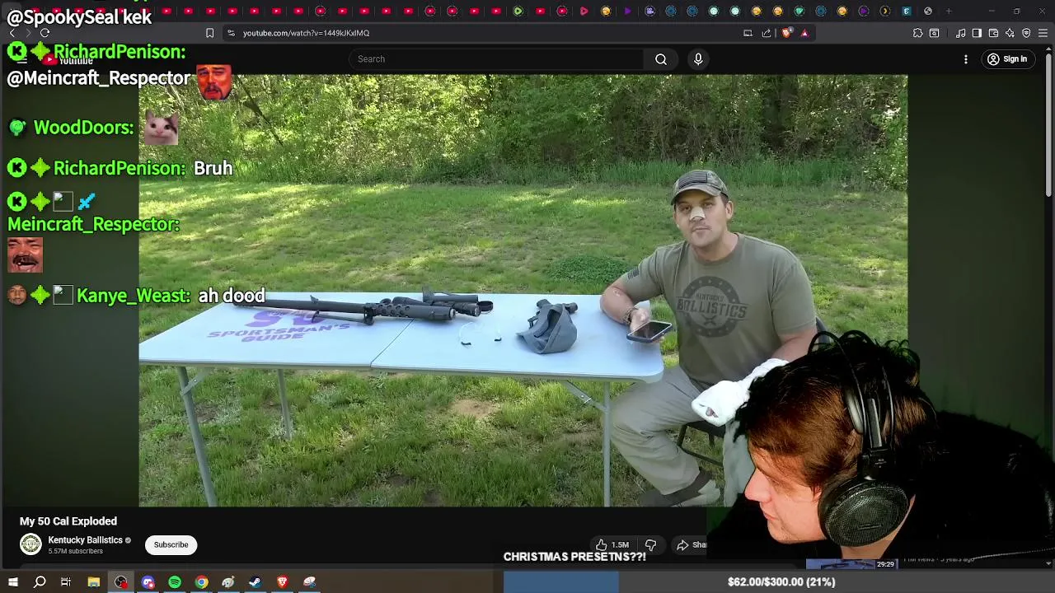The width and height of the screenshot is (1055, 593).
Task: Open Task View on the taskbar
Action: (66, 582)
